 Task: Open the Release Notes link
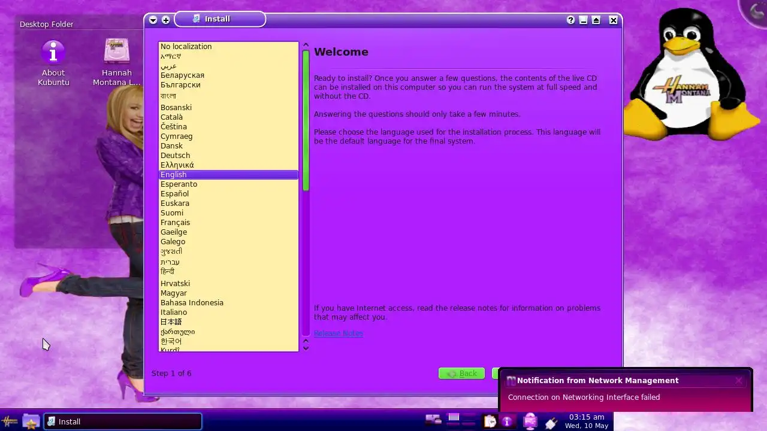(x=339, y=333)
